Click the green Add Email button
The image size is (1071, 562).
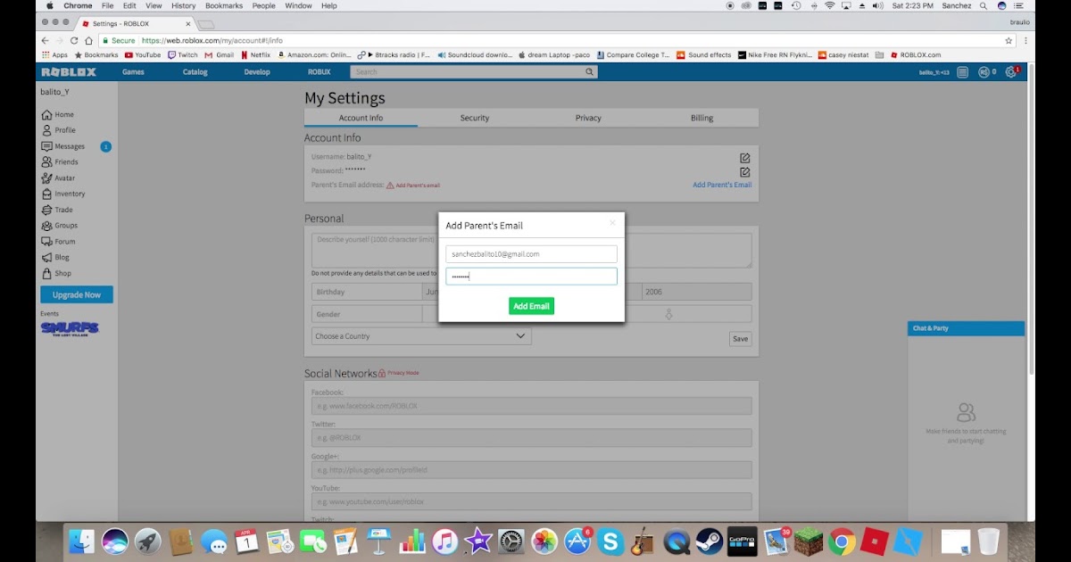532,306
